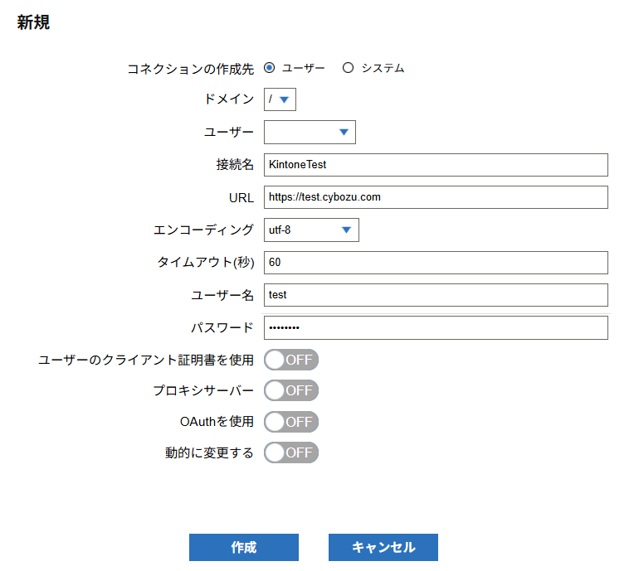The width and height of the screenshot is (634, 571).
Task: Open the ドメイン dropdown
Action: [280, 99]
